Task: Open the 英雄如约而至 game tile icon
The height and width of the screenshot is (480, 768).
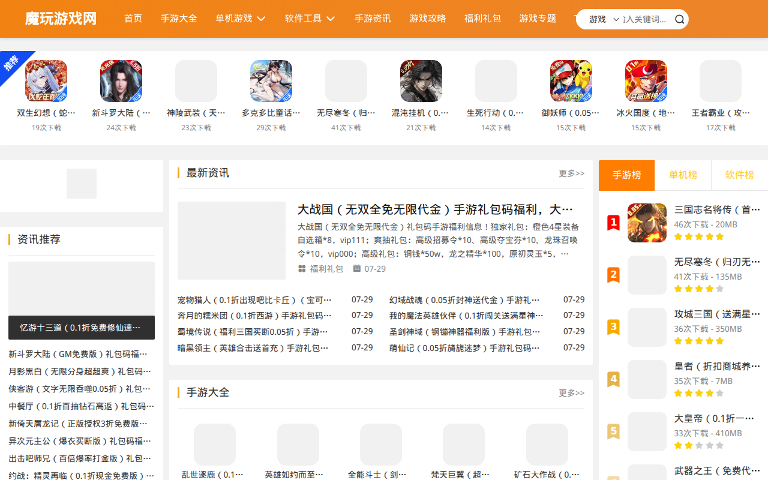Action: click(298, 445)
